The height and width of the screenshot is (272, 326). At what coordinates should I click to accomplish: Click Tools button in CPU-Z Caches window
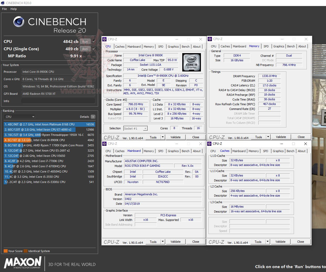pyautogui.click(x=258, y=242)
